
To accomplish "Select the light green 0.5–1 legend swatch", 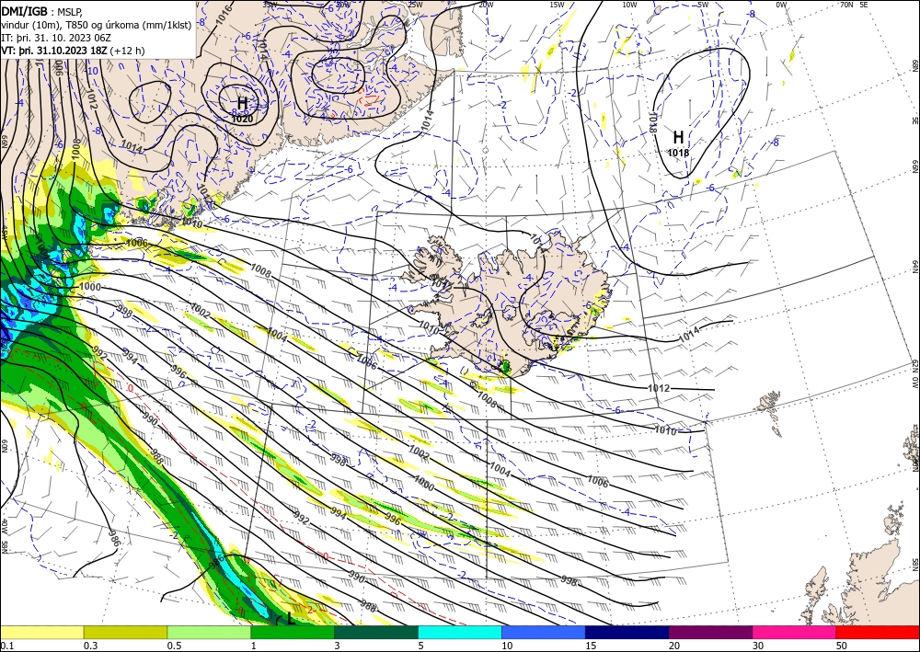I will point(209,632).
